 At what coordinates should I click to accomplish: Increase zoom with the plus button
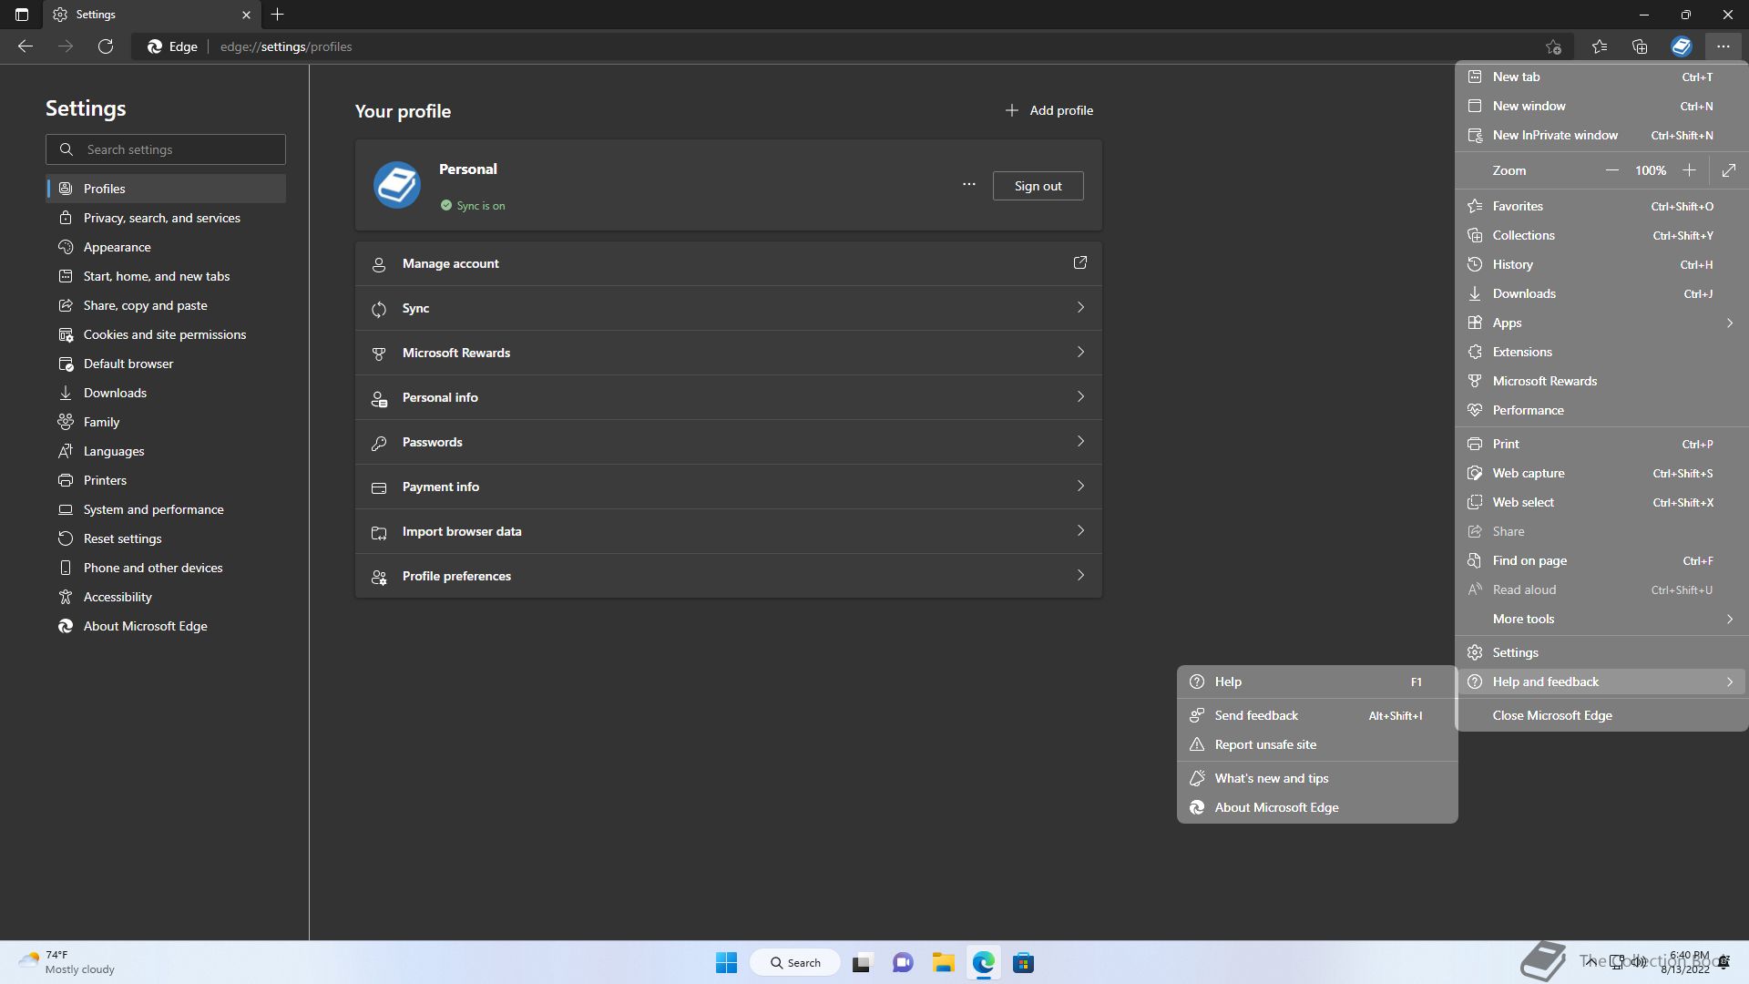click(x=1689, y=170)
